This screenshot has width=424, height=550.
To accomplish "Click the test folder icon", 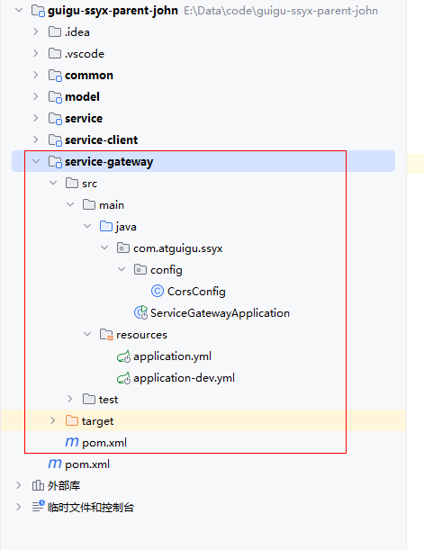I will click(x=89, y=399).
